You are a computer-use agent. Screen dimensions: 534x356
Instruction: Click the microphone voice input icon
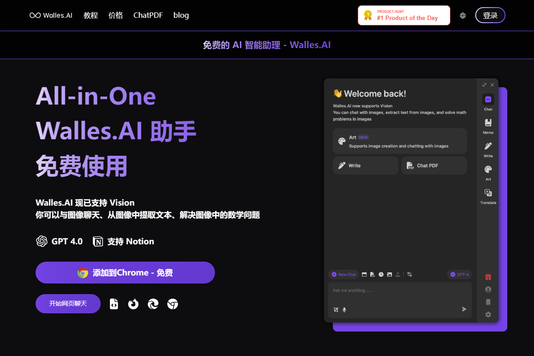point(344,309)
